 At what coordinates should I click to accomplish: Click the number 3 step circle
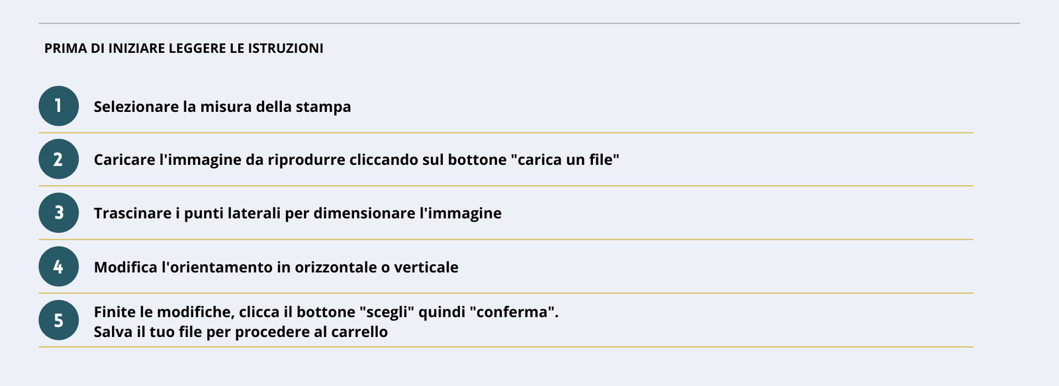coord(58,213)
